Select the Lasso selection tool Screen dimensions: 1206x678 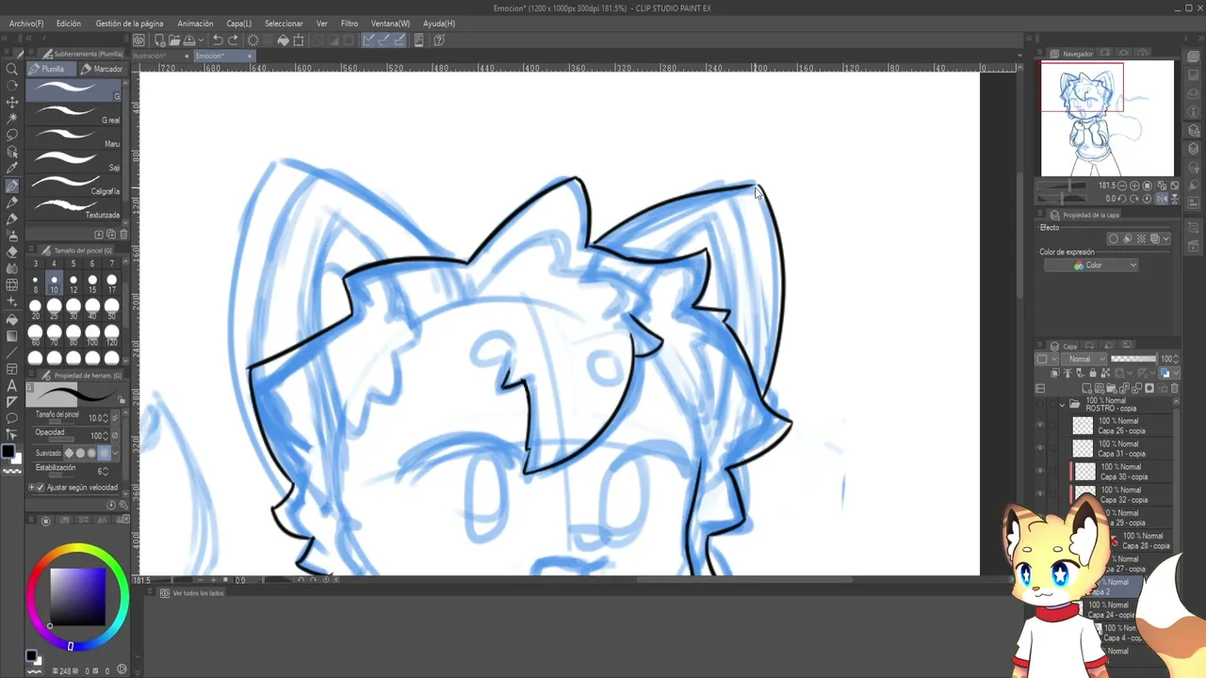[x=12, y=135]
